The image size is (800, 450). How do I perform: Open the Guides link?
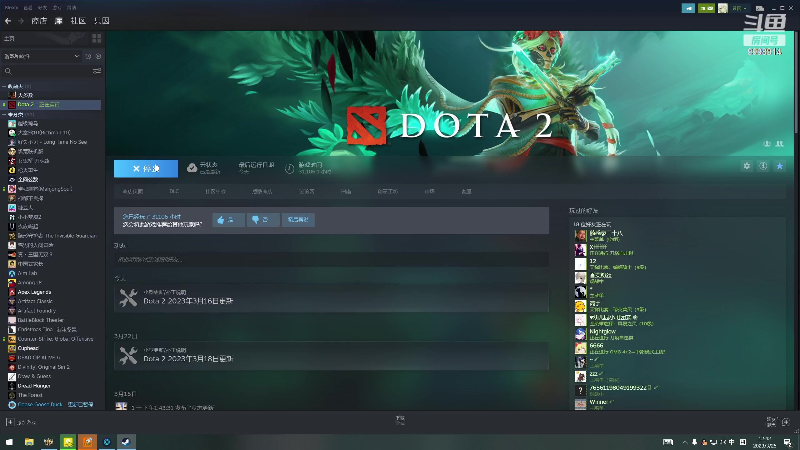pyautogui.click(x=346, y=191)
